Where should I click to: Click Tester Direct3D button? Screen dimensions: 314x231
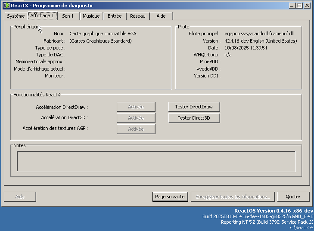point(194,118)
